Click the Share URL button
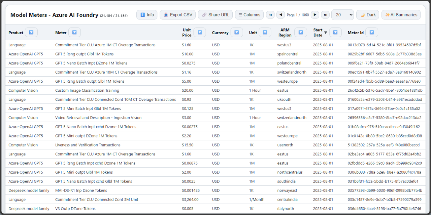The height and width of the screenshot is (215, 431). pyautogui.click(x=215, y=15)
